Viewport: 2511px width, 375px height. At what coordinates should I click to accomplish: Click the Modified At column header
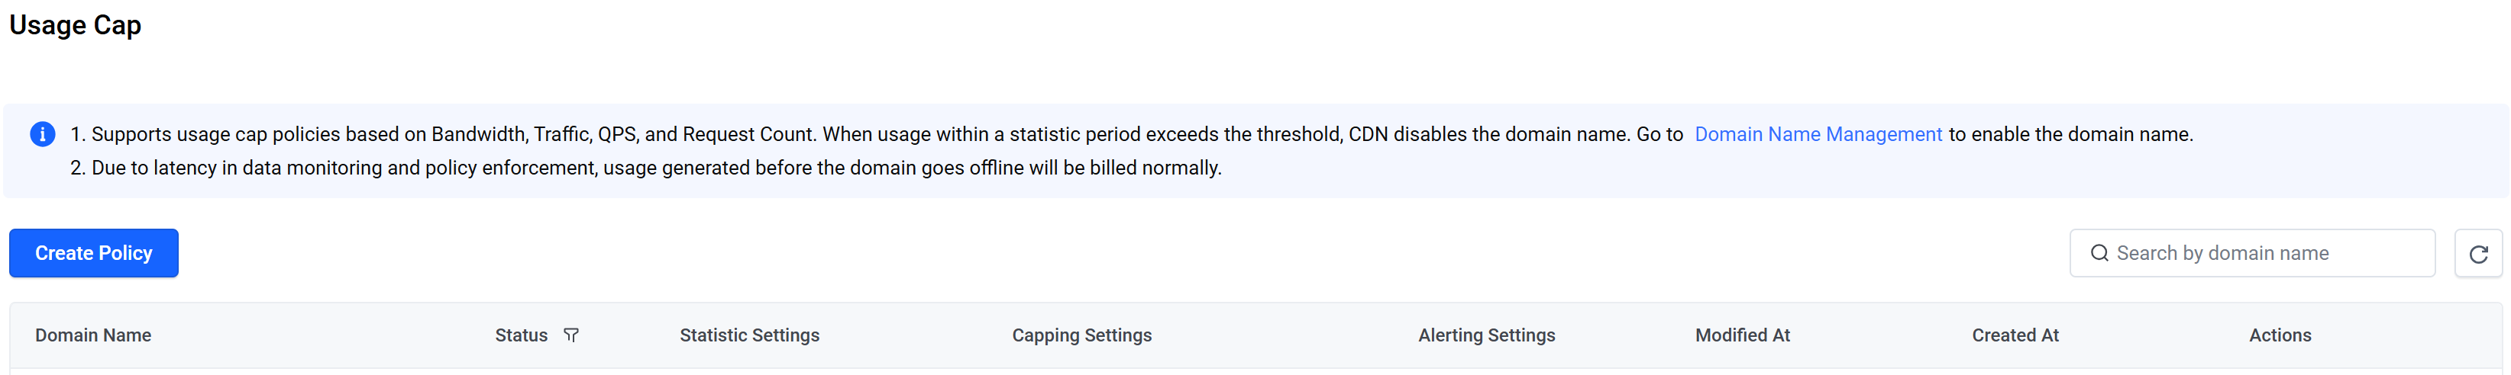point(1742,335)
